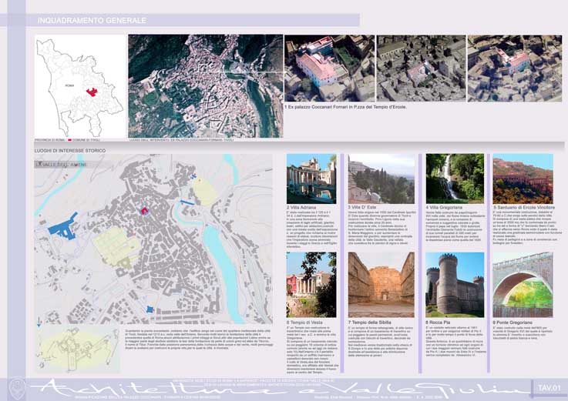
Task: Click the 9 Ponte Gregoriano title
Action: pyautogui.click(x=513, y=322)
